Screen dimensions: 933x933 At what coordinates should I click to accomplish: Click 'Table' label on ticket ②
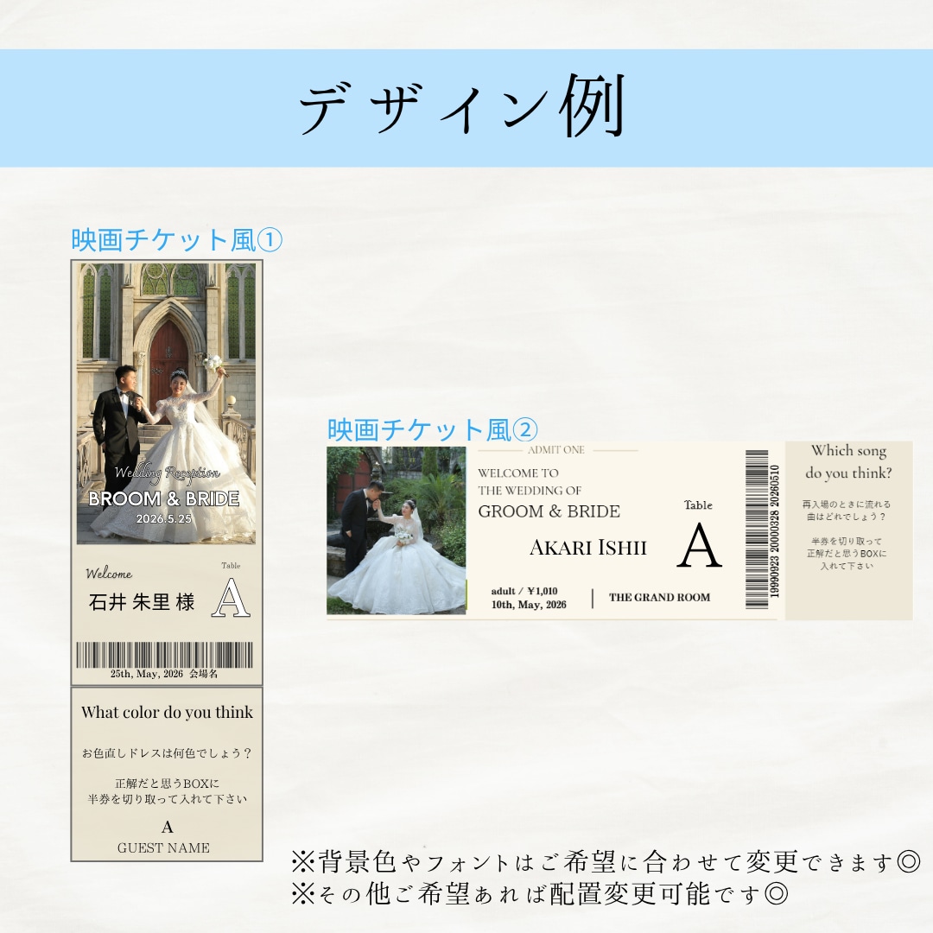pyautogui.click(x=698, y=505)
